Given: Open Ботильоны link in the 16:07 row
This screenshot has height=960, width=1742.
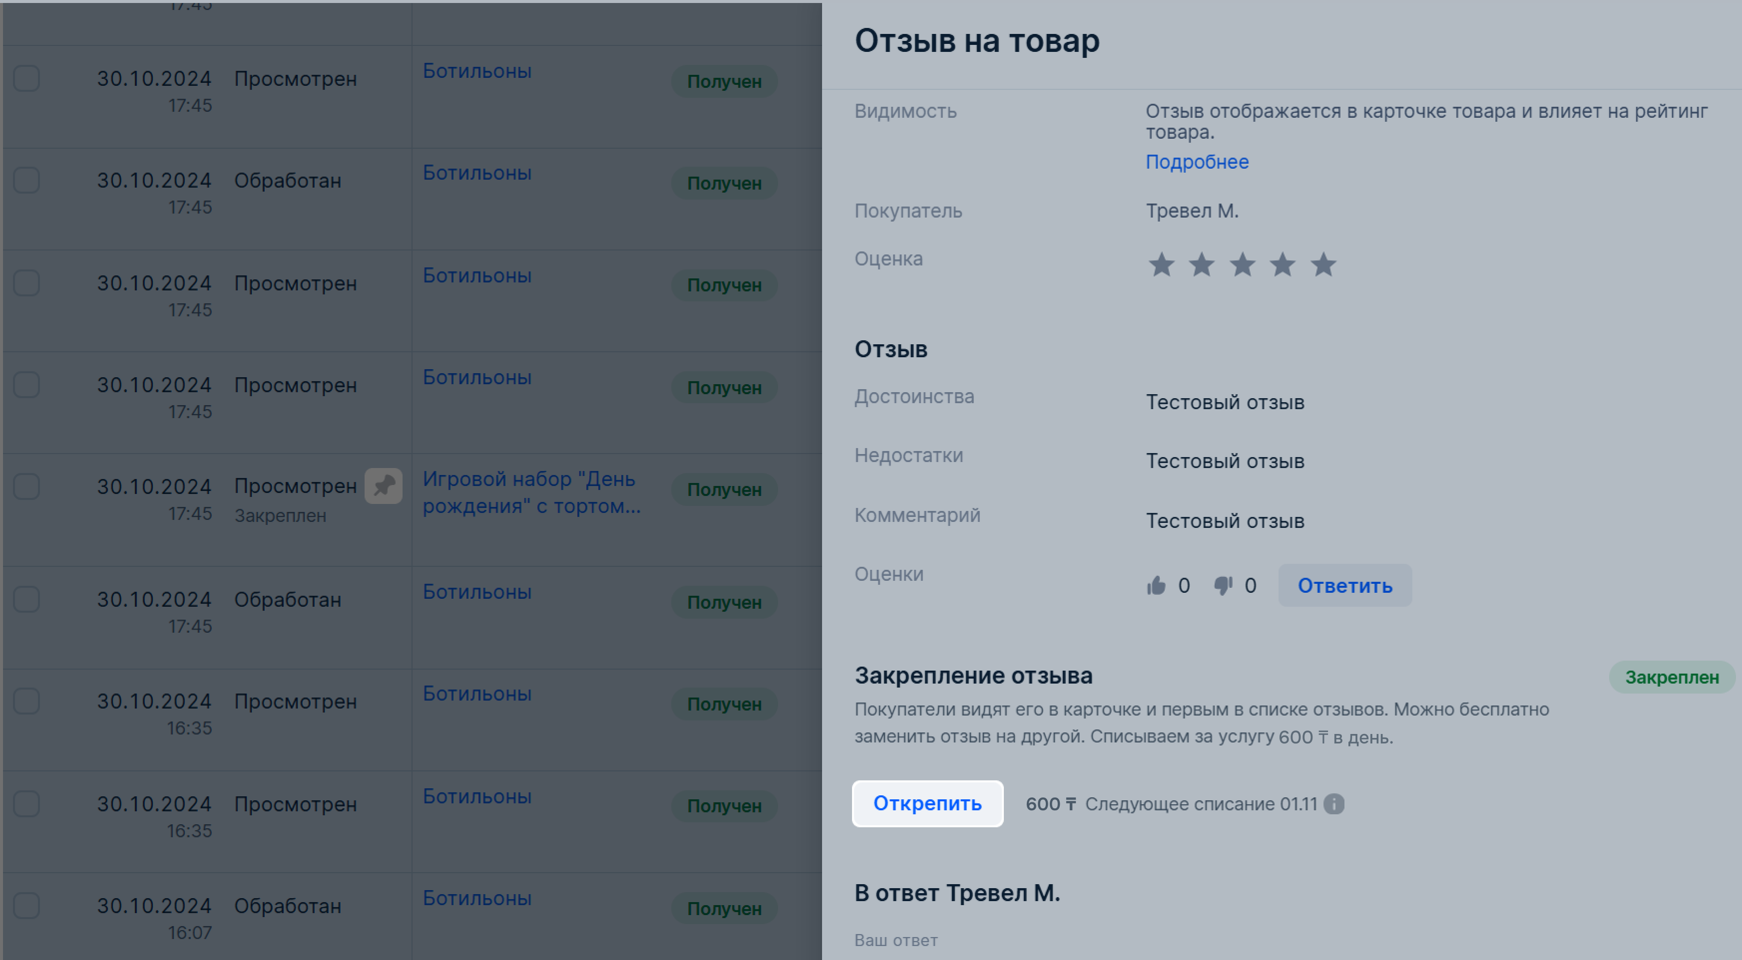Looking at the screenshot, I should tap(477, 898).
